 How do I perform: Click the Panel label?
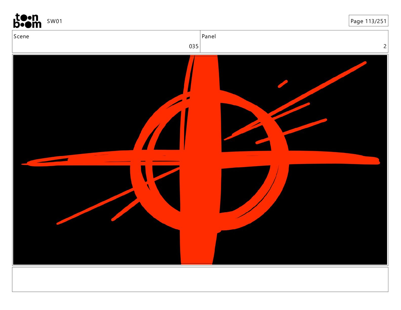click(x=209, y=36)
